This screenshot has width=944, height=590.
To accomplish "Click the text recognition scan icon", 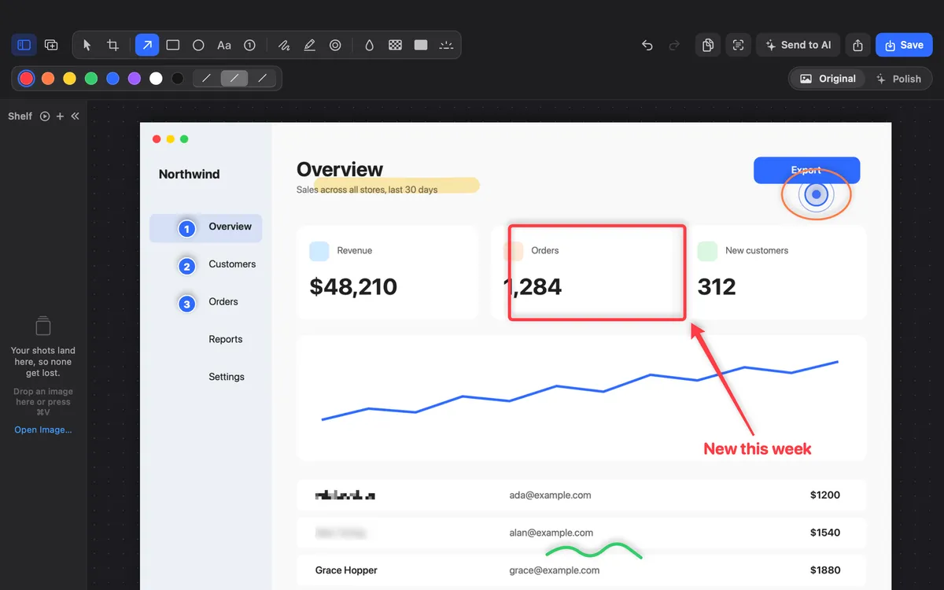I will pos(738,45).
